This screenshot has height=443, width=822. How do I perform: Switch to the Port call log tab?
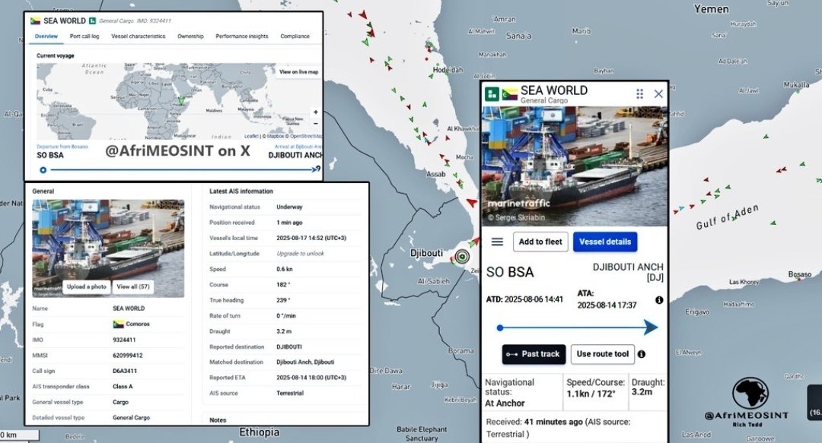(84, 36)
